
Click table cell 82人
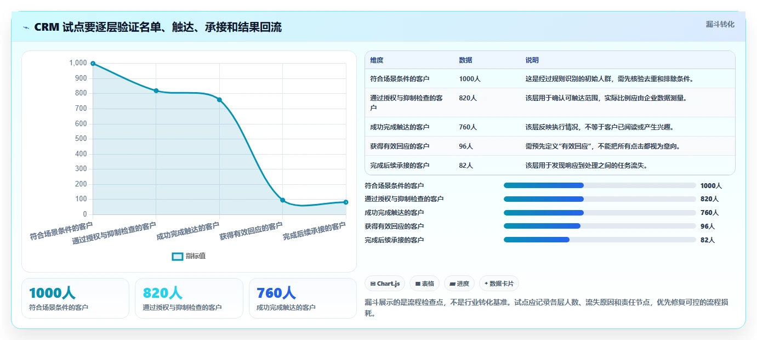[x=466, y=166]
